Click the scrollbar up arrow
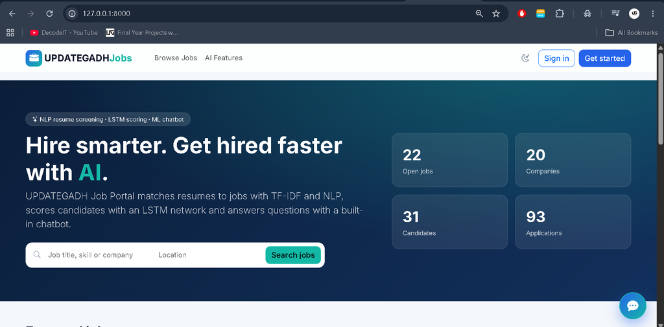 click(660, 47)
